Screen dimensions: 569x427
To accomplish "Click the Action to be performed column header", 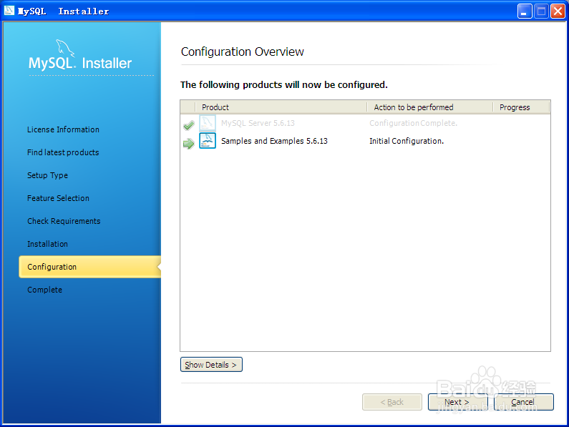I will (x=430, y=107).
